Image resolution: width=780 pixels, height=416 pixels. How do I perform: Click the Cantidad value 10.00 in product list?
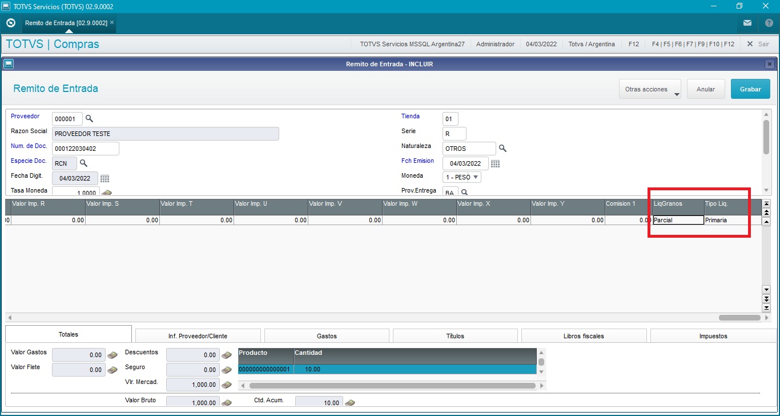click(x=312, y=370)
